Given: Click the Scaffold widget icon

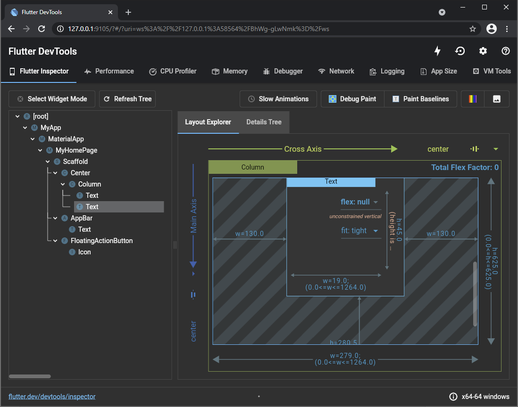Looking at the screenshot, I should pyautogui.click(x=57, y=162).
